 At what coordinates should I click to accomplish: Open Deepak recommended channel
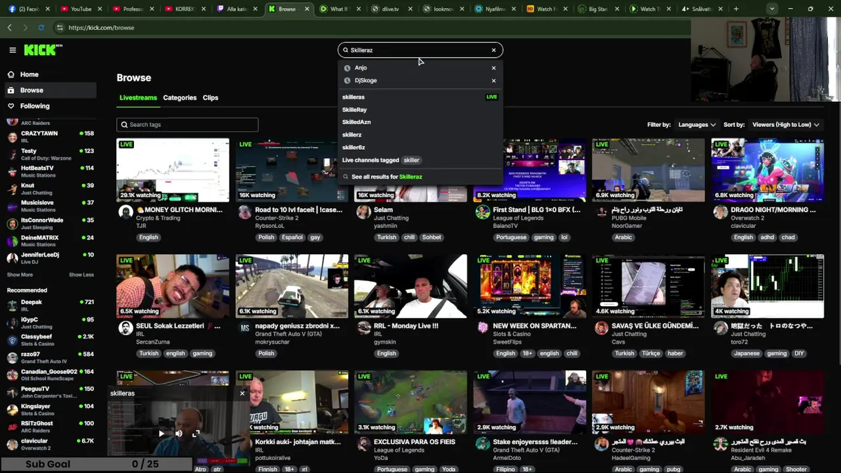51,305
